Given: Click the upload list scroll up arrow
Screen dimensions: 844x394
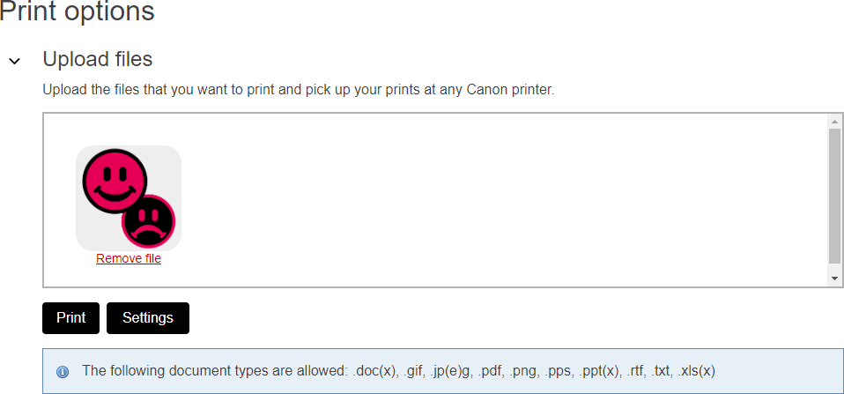Looking at the screenshot, I should click(x=835, y=121).
